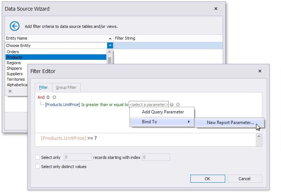This screenshot has width=281, height=193.
Task: Check Select only distinct values
Action: [x=37, y=166]
